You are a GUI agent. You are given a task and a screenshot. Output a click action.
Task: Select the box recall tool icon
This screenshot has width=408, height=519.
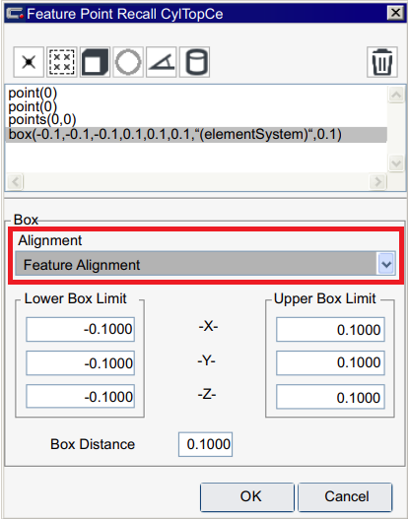tap(95, 62)
